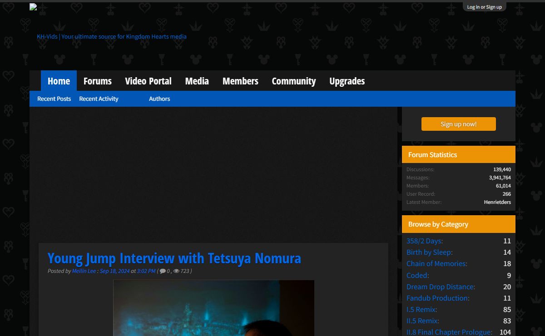Open author Meilin Lee's profile

84,271
